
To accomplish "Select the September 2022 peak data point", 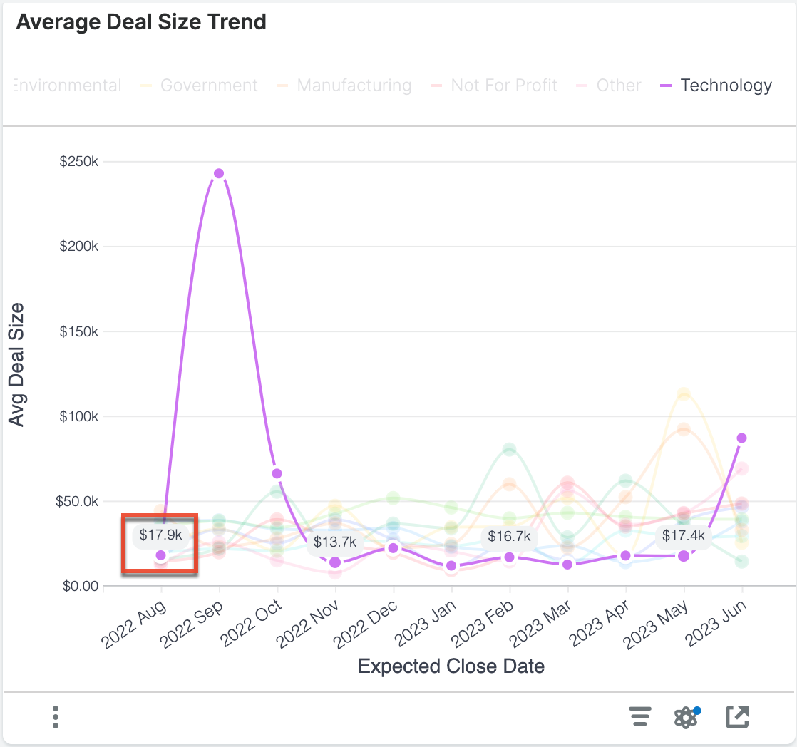I will 219,172.
